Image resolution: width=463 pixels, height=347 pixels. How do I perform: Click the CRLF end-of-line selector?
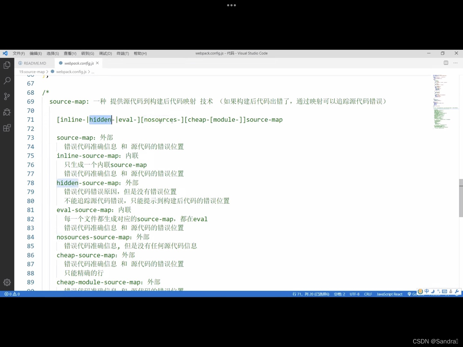point(368,294)
